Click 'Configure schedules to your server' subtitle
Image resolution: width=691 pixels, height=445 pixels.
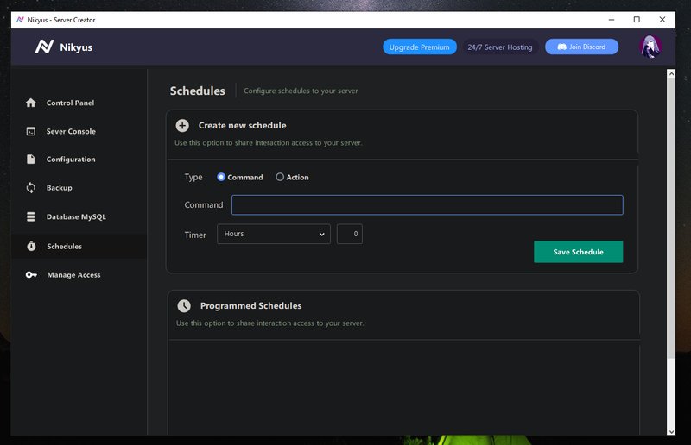click(x=301, y=91)
